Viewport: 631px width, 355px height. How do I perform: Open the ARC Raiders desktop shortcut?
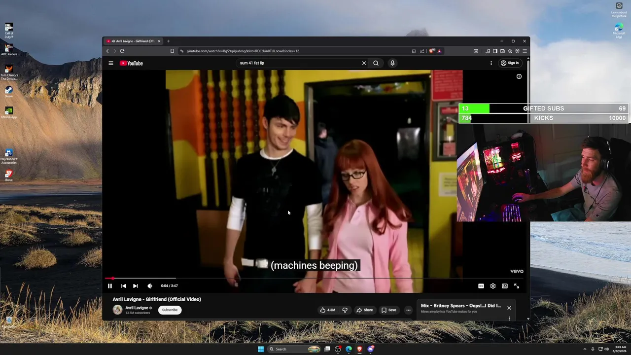(x=9, y=49)
